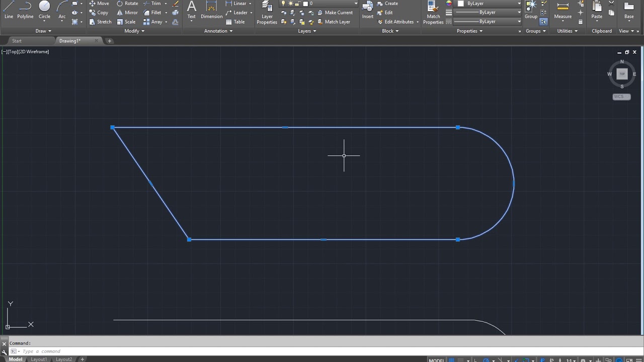Toggle annotation visibility in status bar
The width and height of the screenshot is (644, 362).
coord(542,359)
